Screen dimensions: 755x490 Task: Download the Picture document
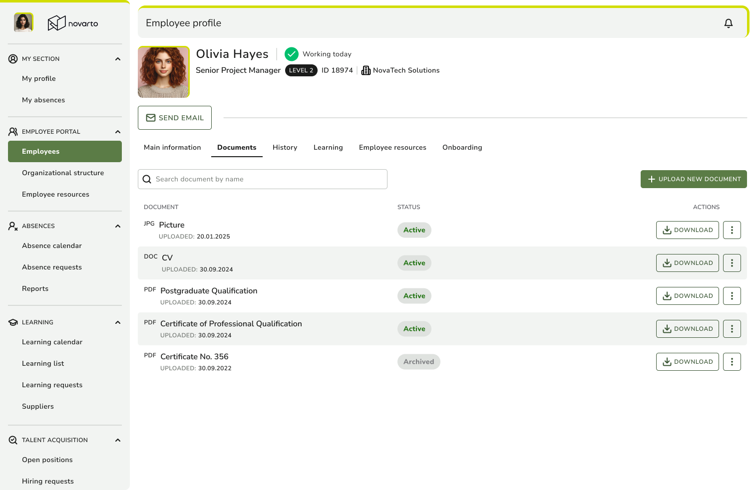tap(688, 230)
